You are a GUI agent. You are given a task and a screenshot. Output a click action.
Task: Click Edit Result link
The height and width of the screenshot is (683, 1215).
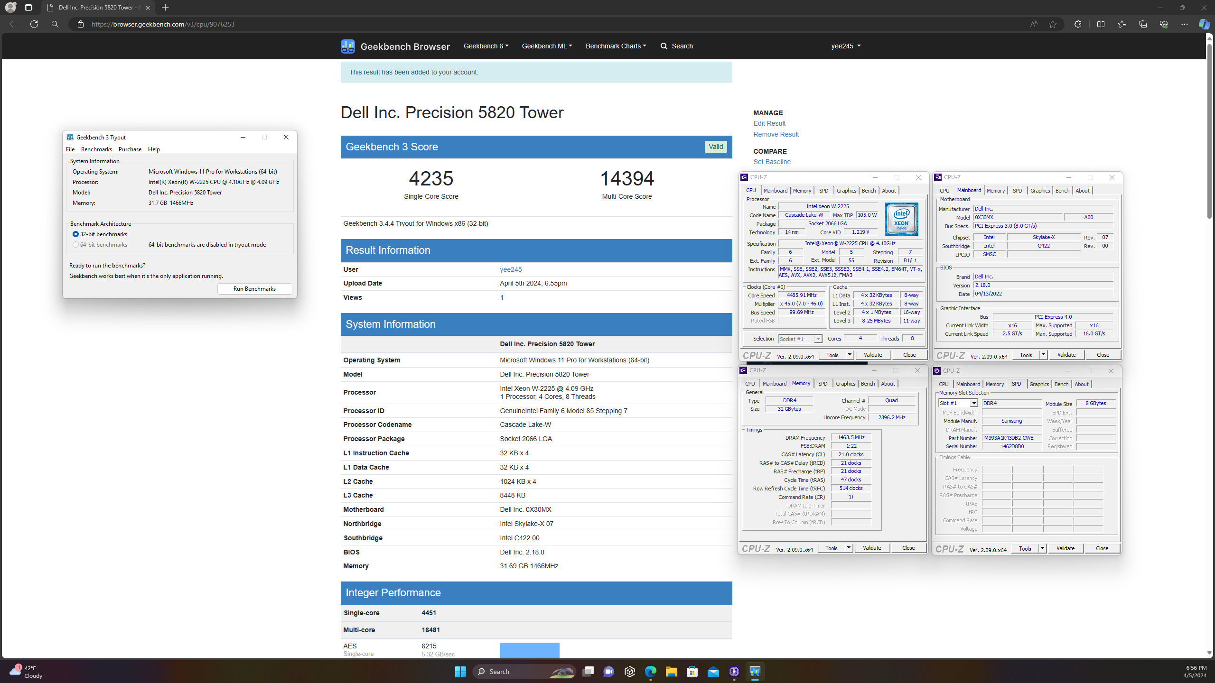pos(769,123)
